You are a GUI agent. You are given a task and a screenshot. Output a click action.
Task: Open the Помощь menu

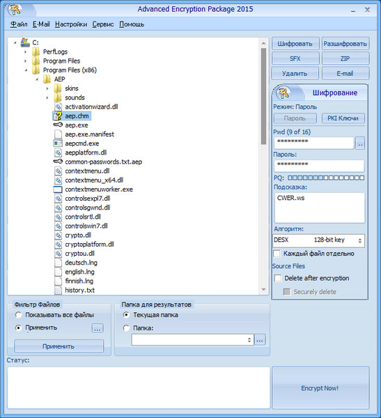tap(132, 24)
